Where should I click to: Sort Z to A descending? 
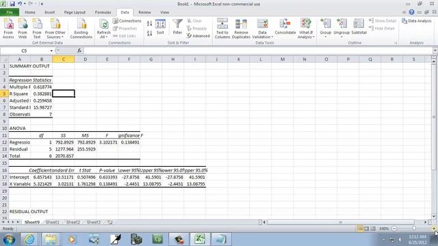[x=149, y=33]
